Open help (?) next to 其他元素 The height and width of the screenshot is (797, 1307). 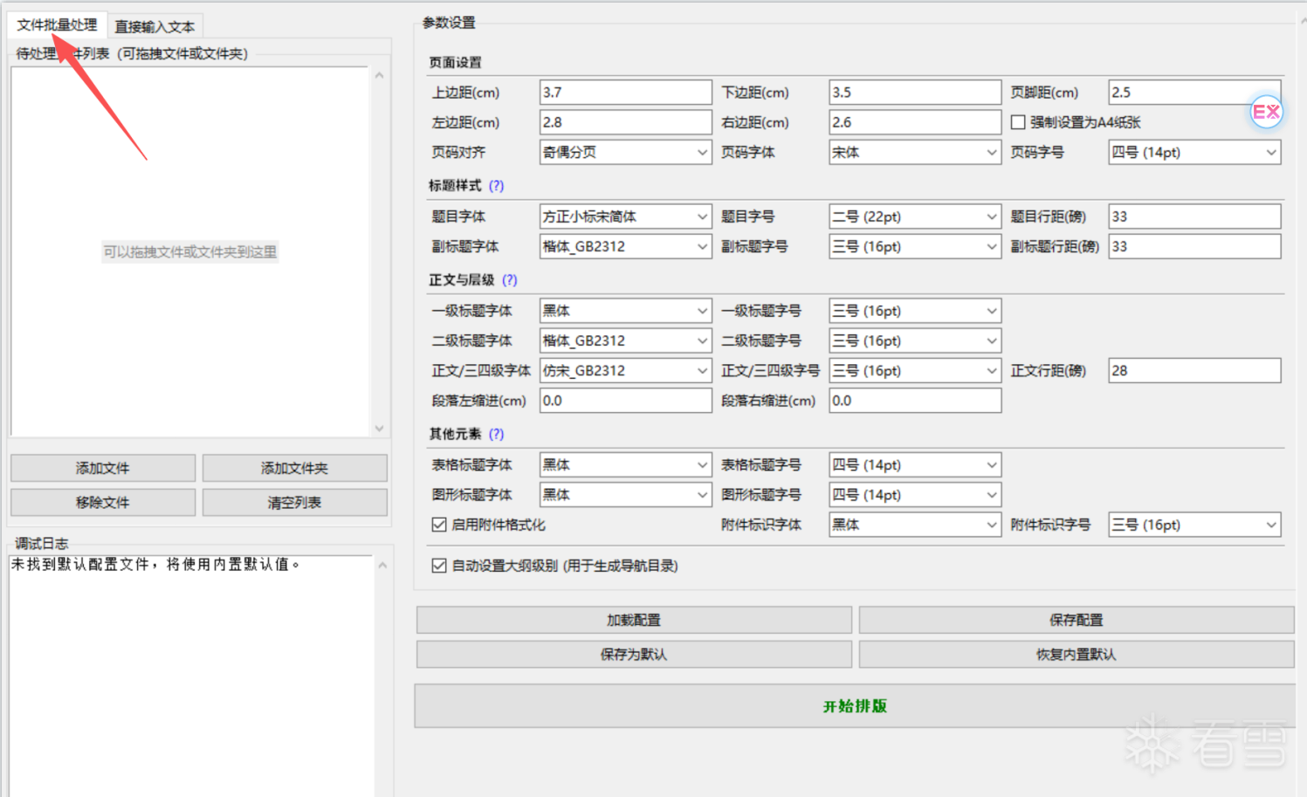point(496,434)
